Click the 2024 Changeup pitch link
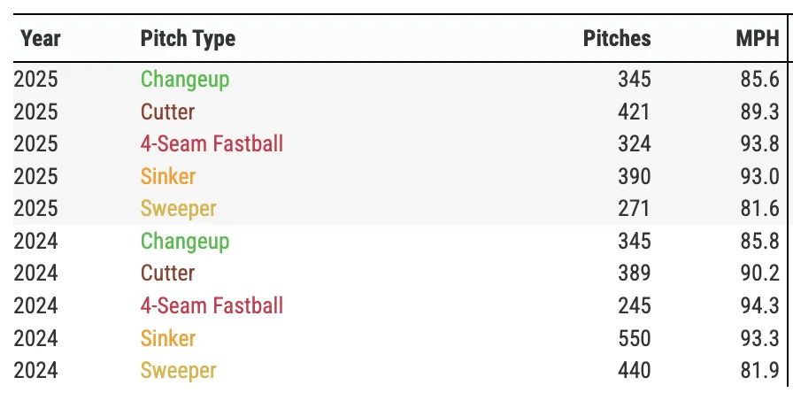Image resolution: width=793 pixels, height=393 pixels. [185, 242]
